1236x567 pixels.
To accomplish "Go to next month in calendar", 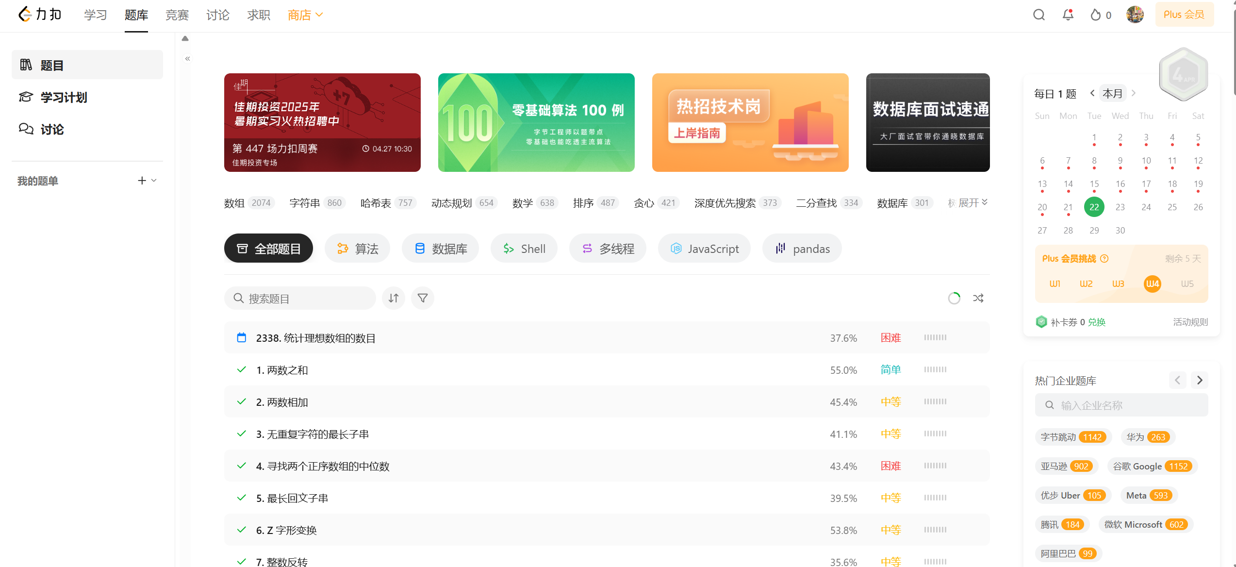I will point(1134,93).
